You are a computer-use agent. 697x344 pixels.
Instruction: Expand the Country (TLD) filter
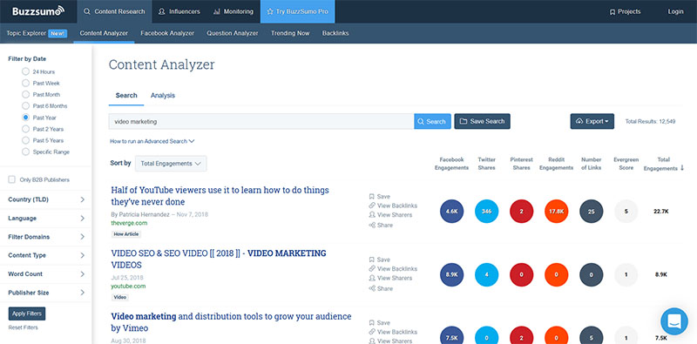(46, 200)
